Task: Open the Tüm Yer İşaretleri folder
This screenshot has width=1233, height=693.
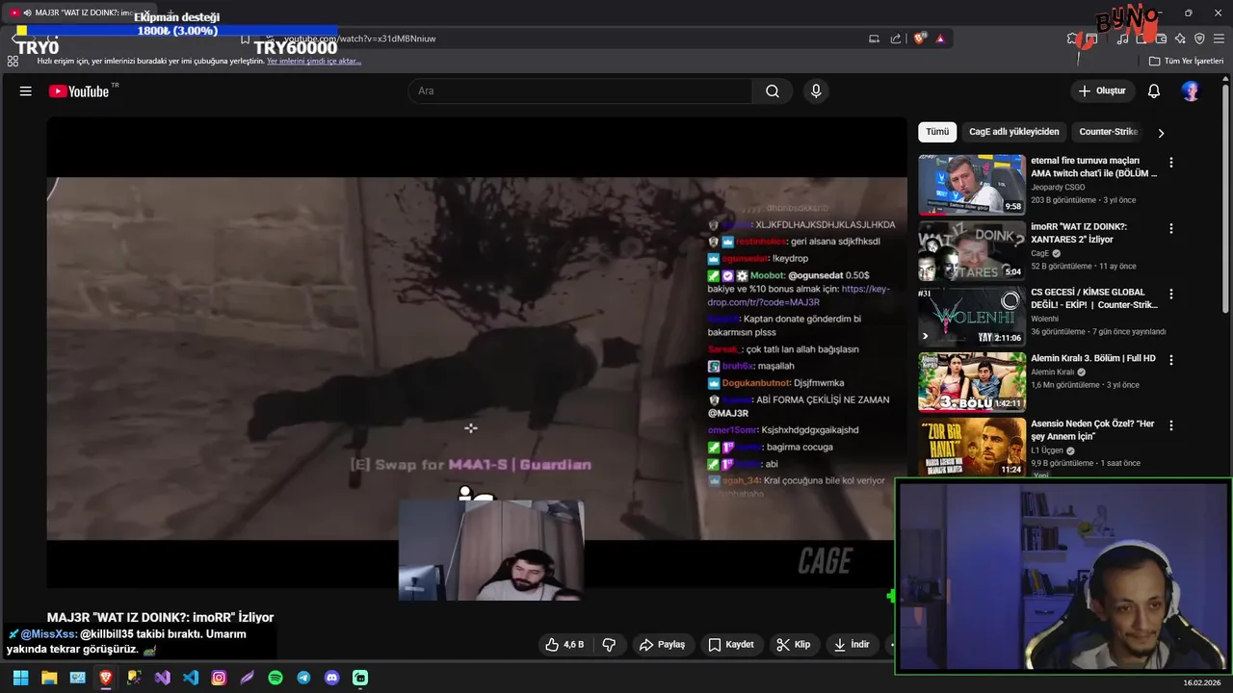Action: click(x=1186, y=61)
